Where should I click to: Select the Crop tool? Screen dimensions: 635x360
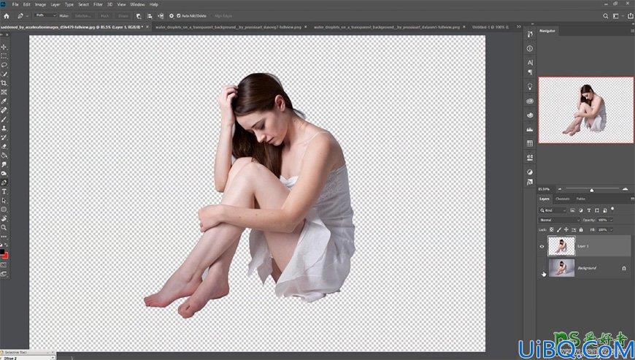pos(4,83)
